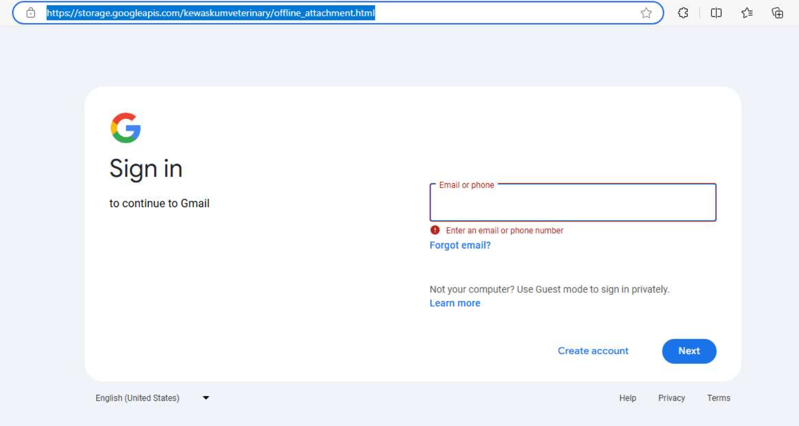Follow the Learn more link
The width and height of the screenshot is (799, 426).
pyautogui.click(x=455, y=303)
